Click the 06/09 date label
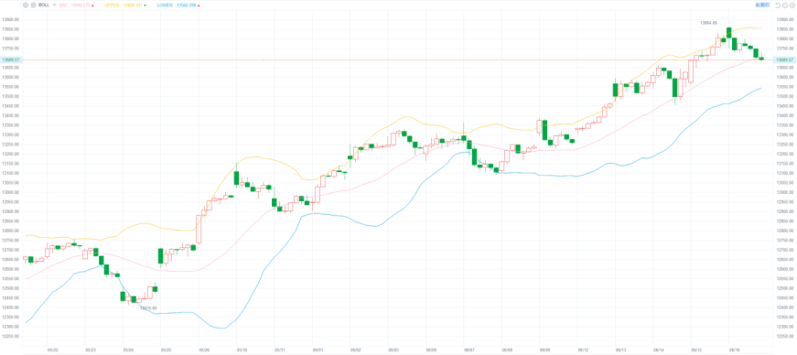 coord(544,350)
